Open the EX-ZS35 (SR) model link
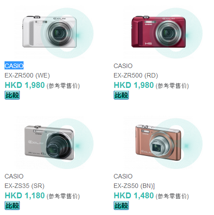 point(24,186)
